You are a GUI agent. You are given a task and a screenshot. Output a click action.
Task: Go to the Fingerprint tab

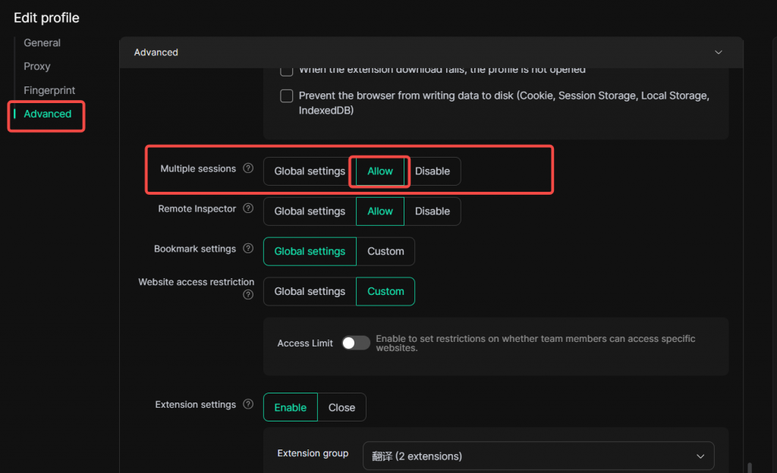[x=49, y=90]
